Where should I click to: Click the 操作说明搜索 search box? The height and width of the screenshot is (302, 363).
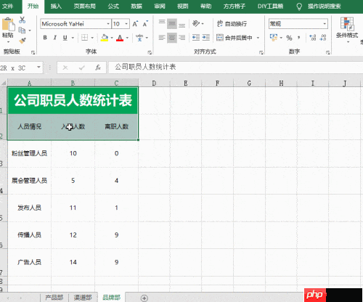(x=325, y=7)
